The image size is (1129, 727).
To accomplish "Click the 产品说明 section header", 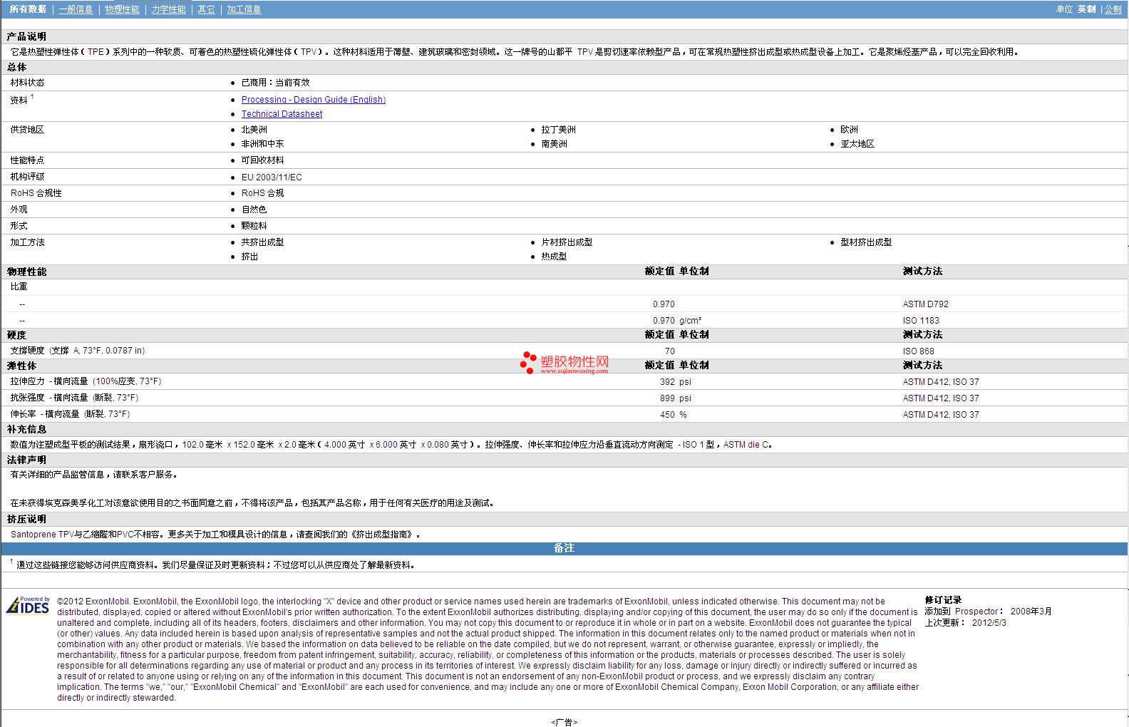I will (26, 36).
